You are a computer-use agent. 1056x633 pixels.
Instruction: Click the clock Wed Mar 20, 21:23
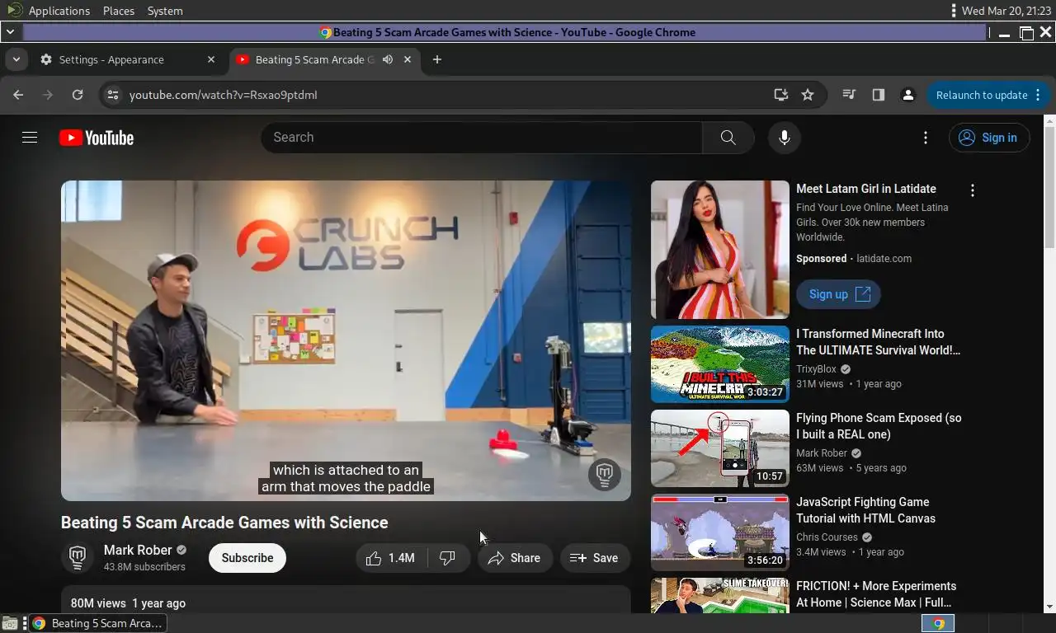tap(1005, 11)
